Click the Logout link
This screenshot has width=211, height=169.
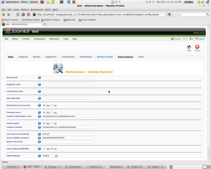coord(200,39)
